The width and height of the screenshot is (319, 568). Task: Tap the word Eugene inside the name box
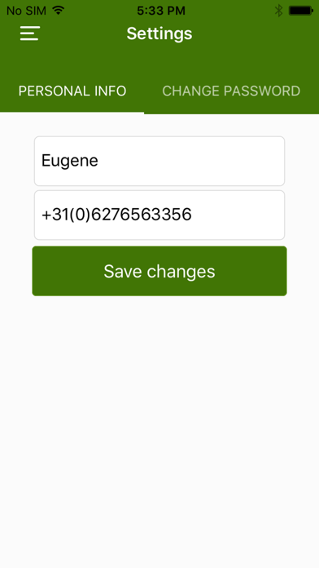point(70,162)
